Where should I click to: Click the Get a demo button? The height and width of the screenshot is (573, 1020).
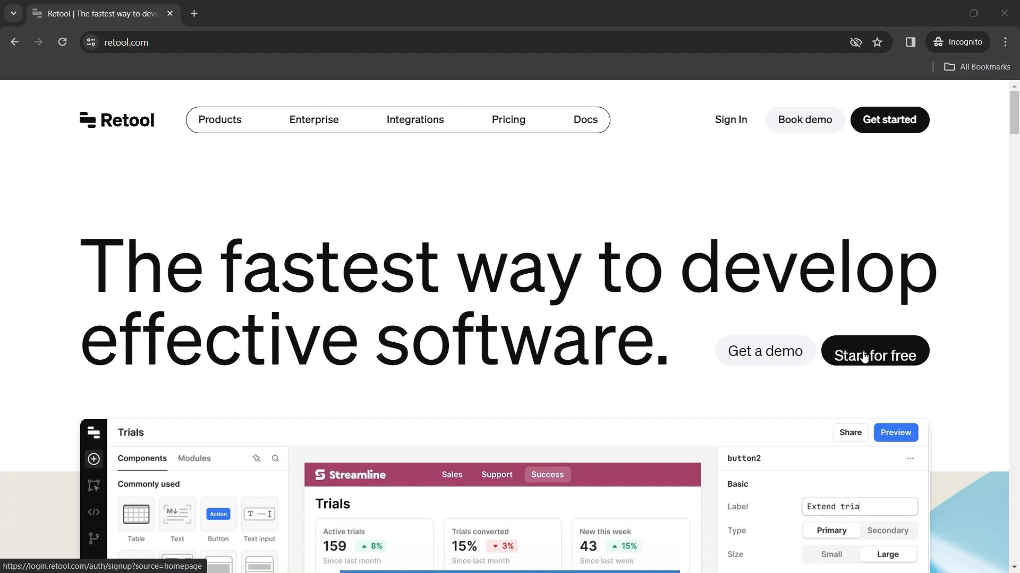pos(765,351)
